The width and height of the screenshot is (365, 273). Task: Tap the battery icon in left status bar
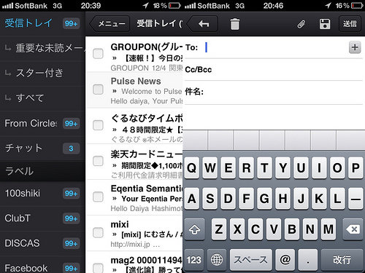[x=174, y=6]
